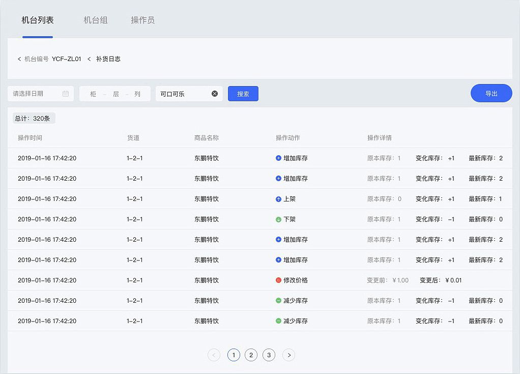
Task: Jump to page 2
Action: coord(251,355)
